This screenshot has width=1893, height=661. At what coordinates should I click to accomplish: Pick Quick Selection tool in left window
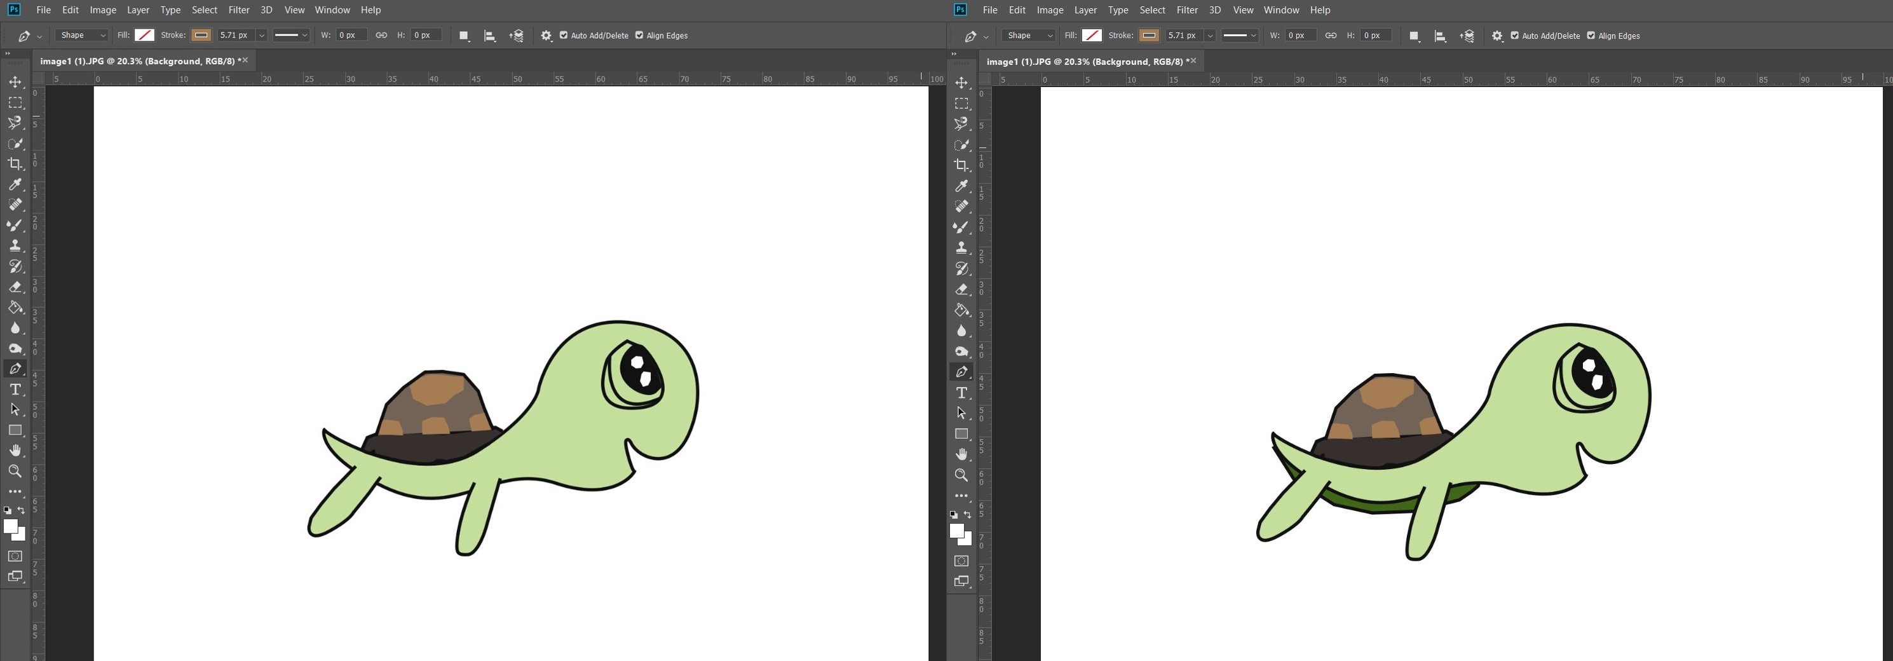(15, 144)
